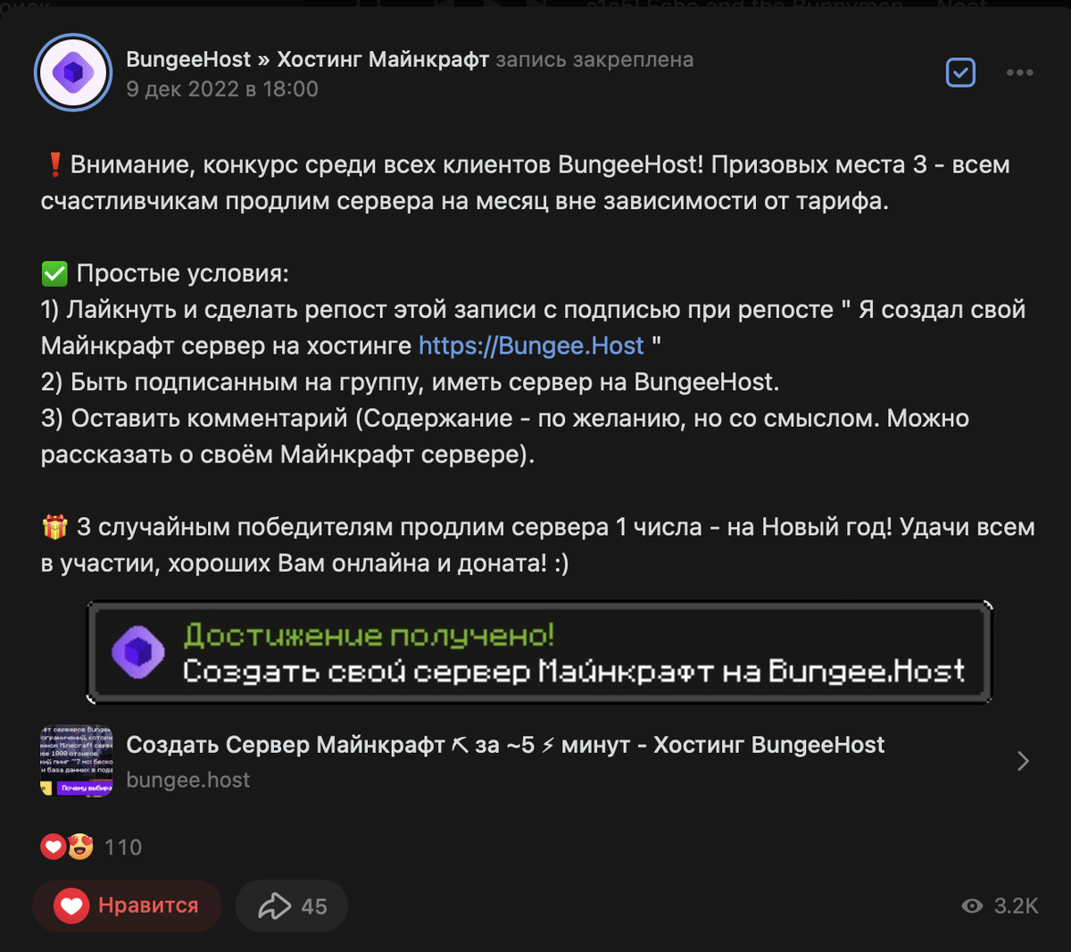Unlike the post via the red Нравится toggle
1071x952 pixels.
pyautogui.click(x=128, y=906)
